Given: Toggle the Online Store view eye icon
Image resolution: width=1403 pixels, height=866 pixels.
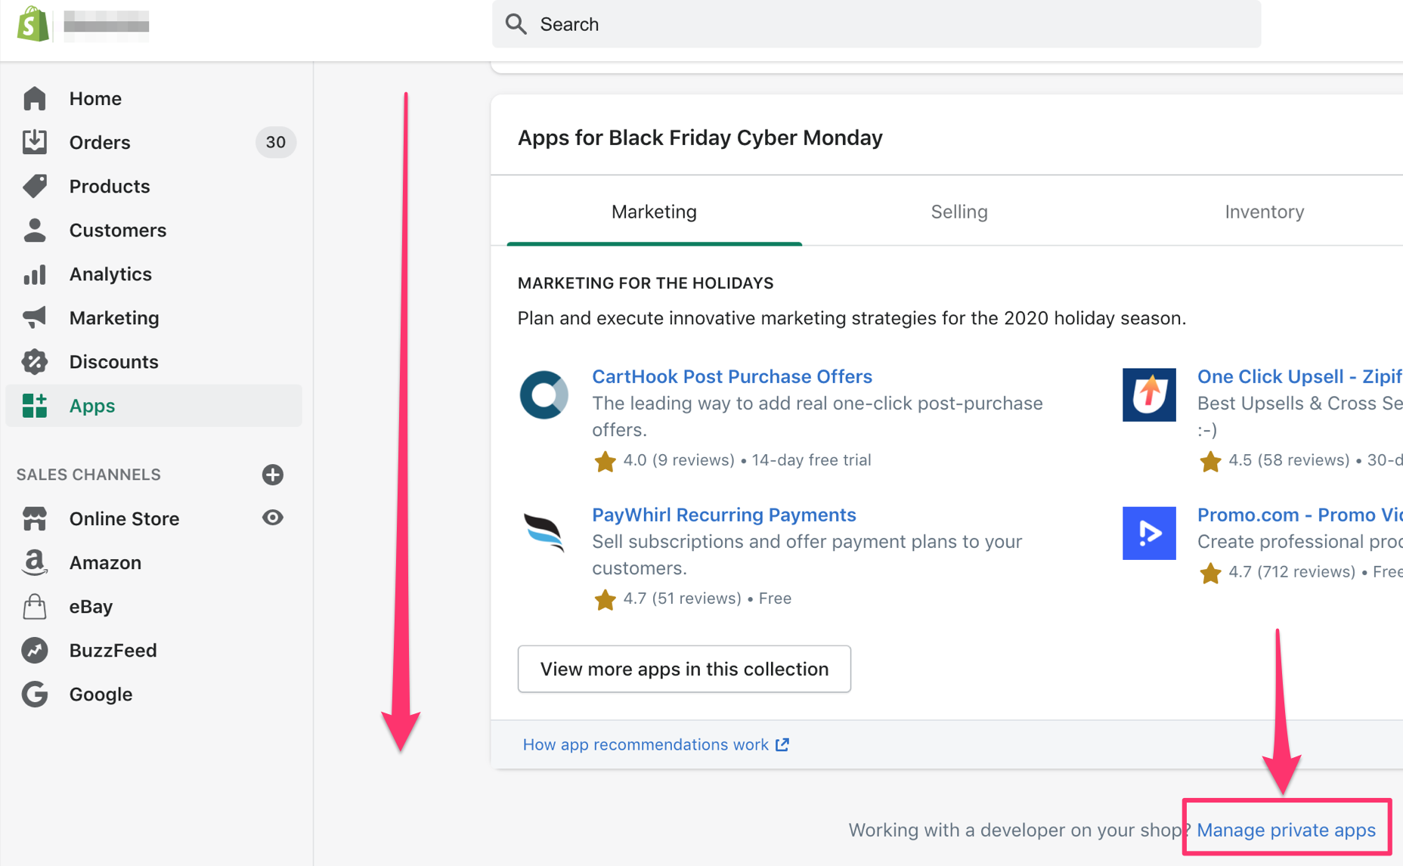Looking at the screenshot, I should coord(273,518).
